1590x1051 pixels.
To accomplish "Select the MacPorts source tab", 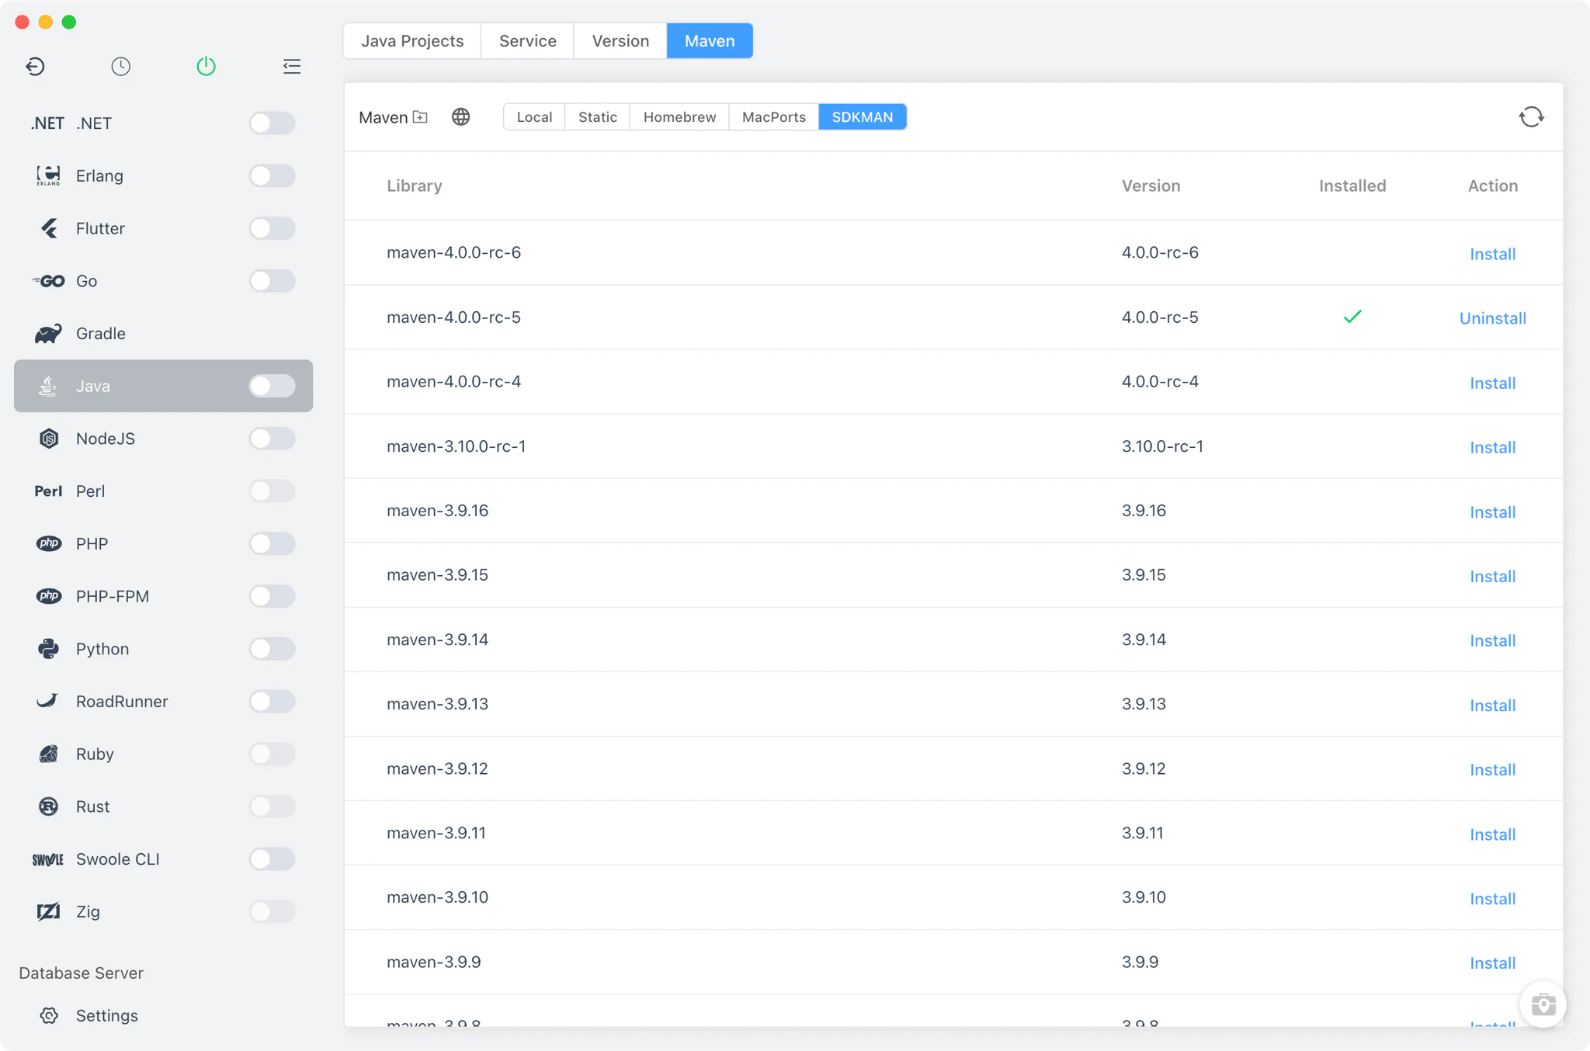I will [x=774, y=117].
